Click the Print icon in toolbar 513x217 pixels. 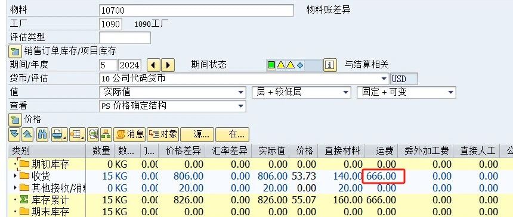pyautogui.click(x=60, y=134)
